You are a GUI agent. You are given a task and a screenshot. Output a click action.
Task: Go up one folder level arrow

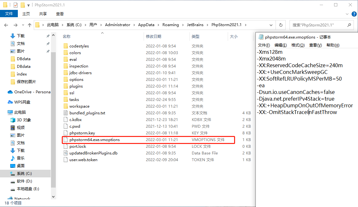click(x=29, y=25)
